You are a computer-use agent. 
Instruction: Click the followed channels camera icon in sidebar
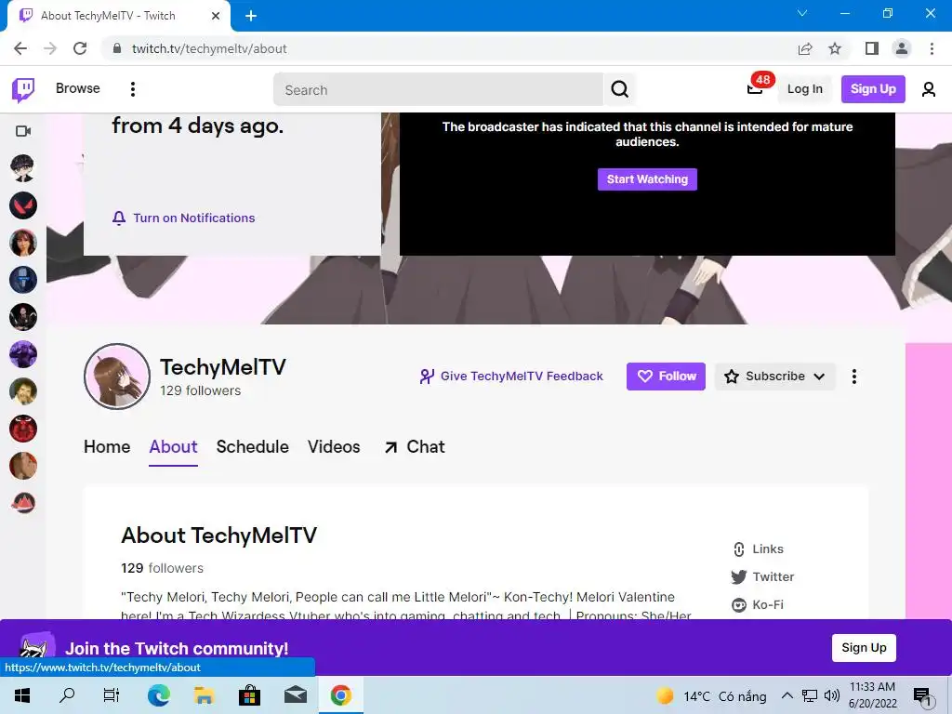tap(23, 131)
